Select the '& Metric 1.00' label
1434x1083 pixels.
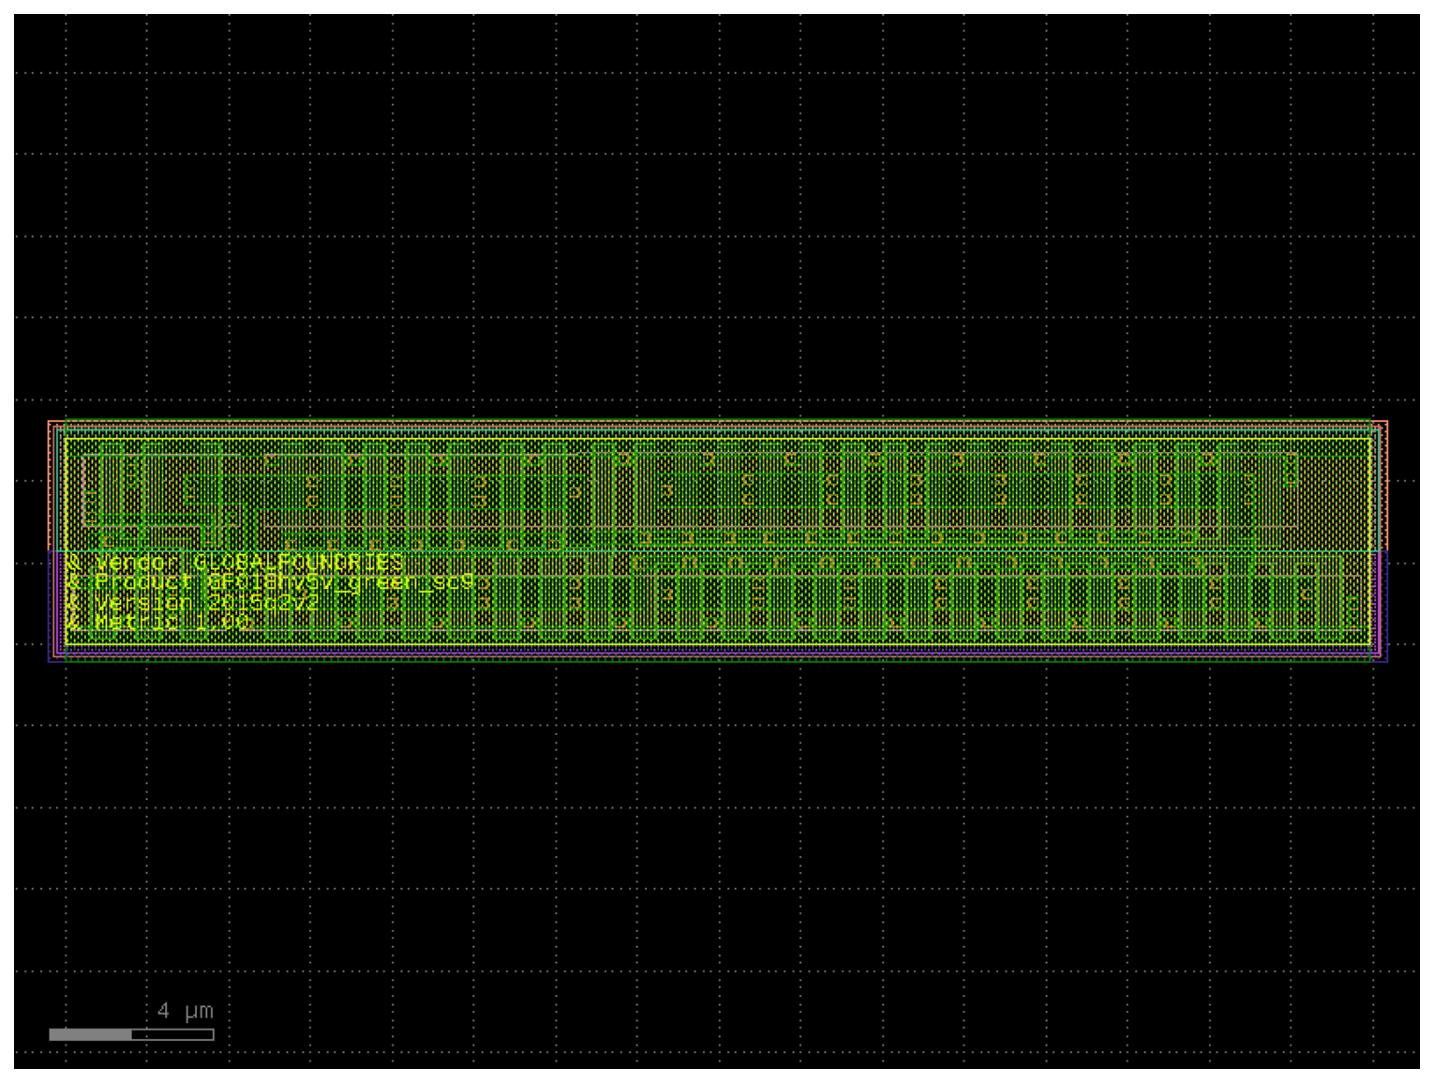(158, 622)
